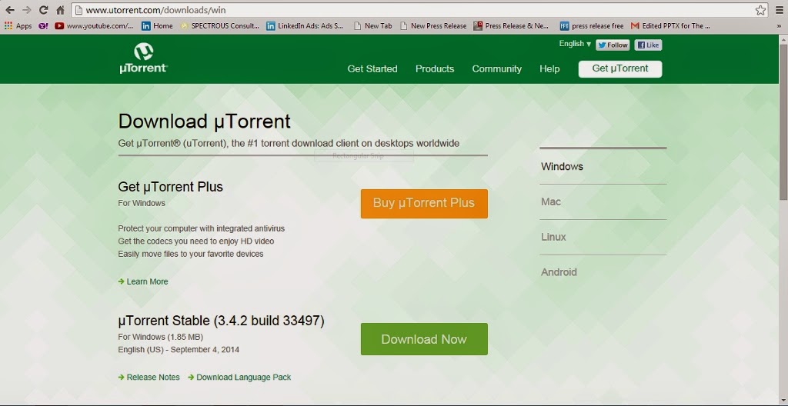
Task: Open the Release Notes link
Action: [x=149, y=377]
